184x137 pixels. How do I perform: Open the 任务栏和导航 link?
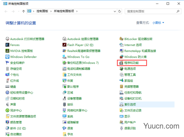coord(133,93)
